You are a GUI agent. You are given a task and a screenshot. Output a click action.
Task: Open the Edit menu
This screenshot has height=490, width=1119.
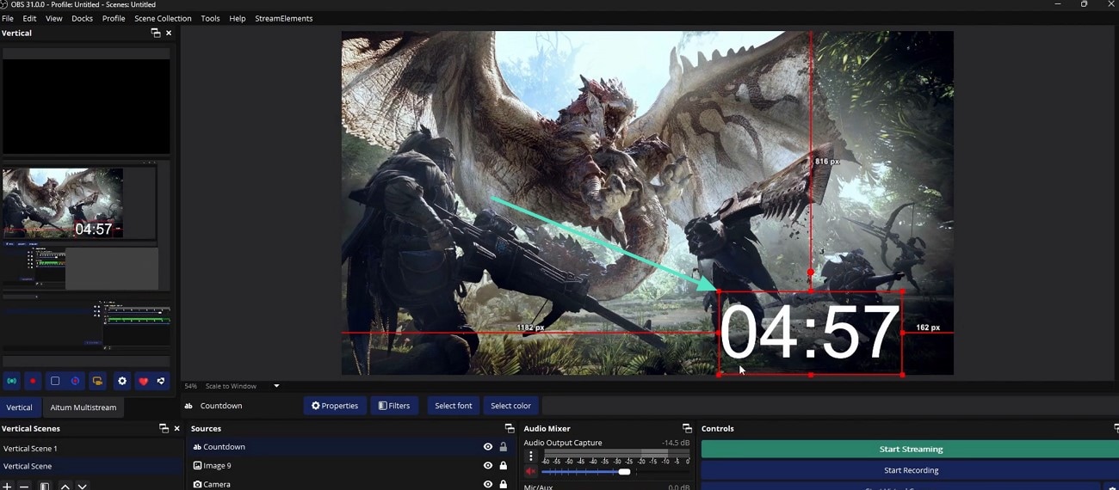pyautogui.click(x=30, y=18)
